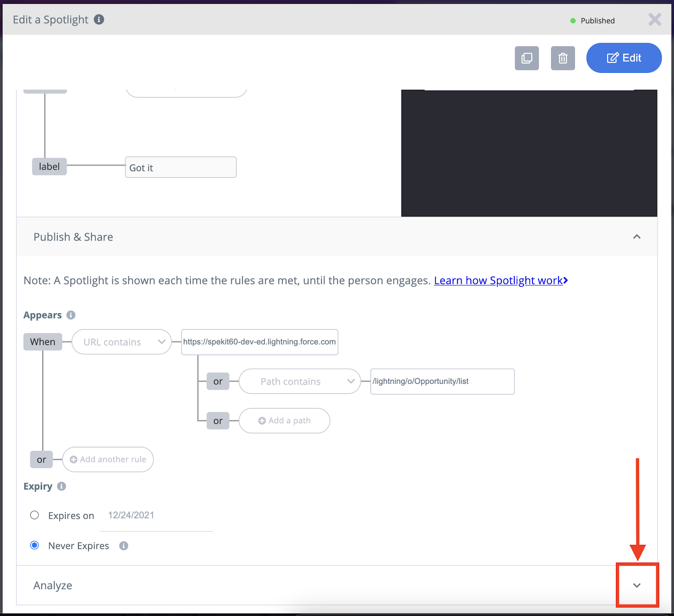Select the Expires on radio button
This screenshot has width=674, height=616.
(35, 515)
